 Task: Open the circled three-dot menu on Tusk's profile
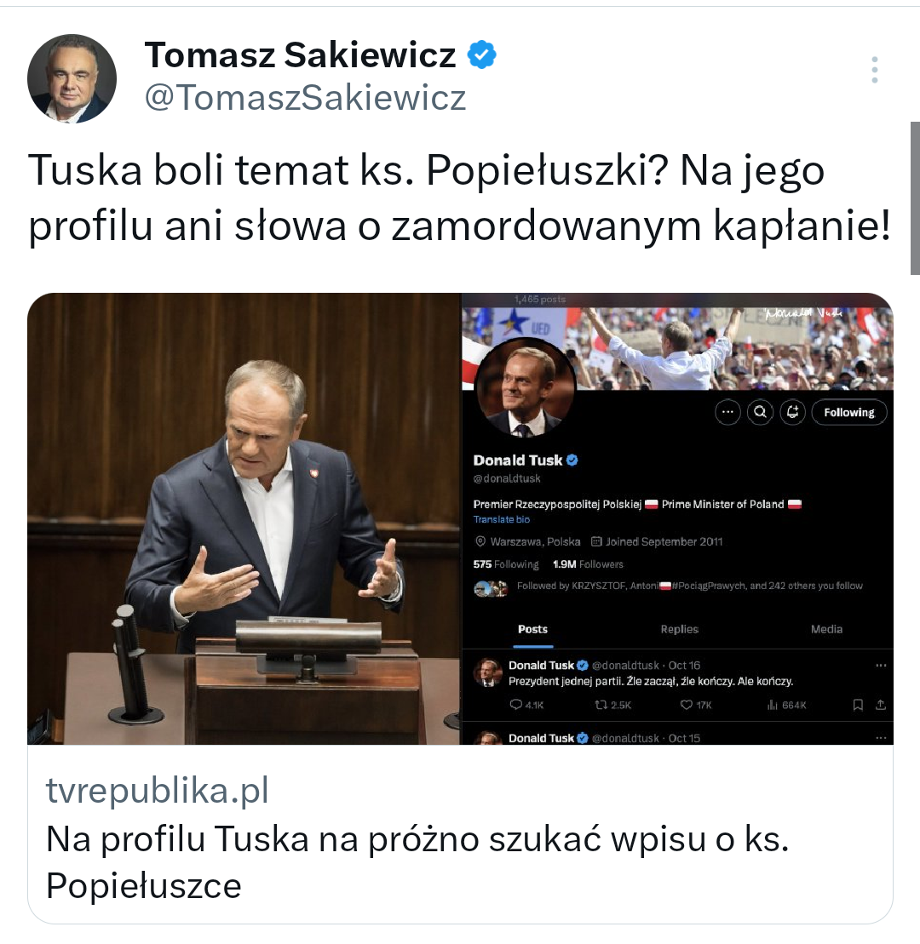tap(727, 413)
